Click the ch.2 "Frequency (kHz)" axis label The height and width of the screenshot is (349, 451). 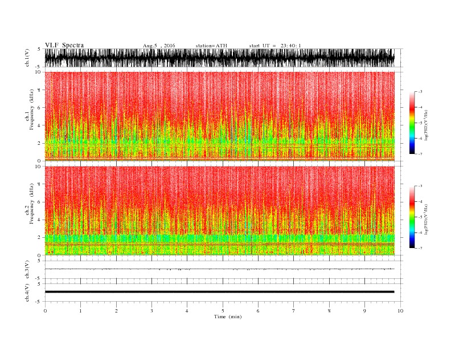tap(30, 204)
